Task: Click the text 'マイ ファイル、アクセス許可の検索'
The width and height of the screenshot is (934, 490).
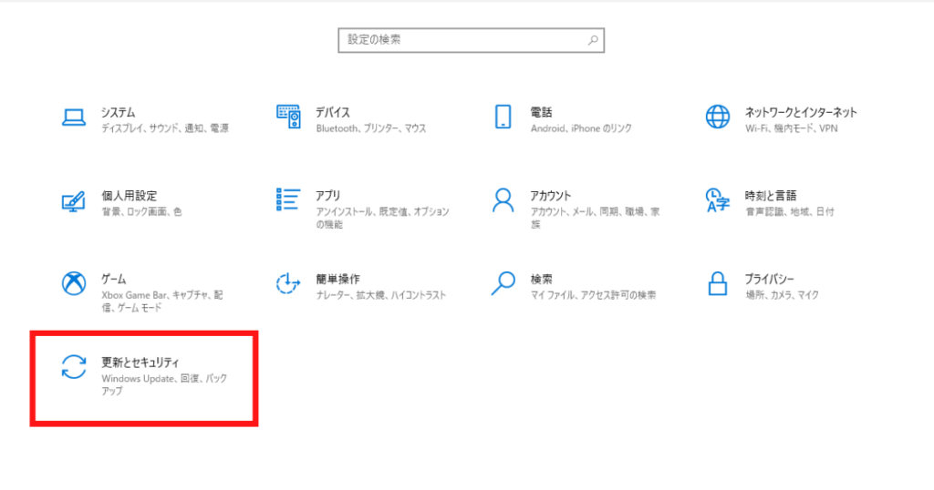Action: tap(593, 294)
